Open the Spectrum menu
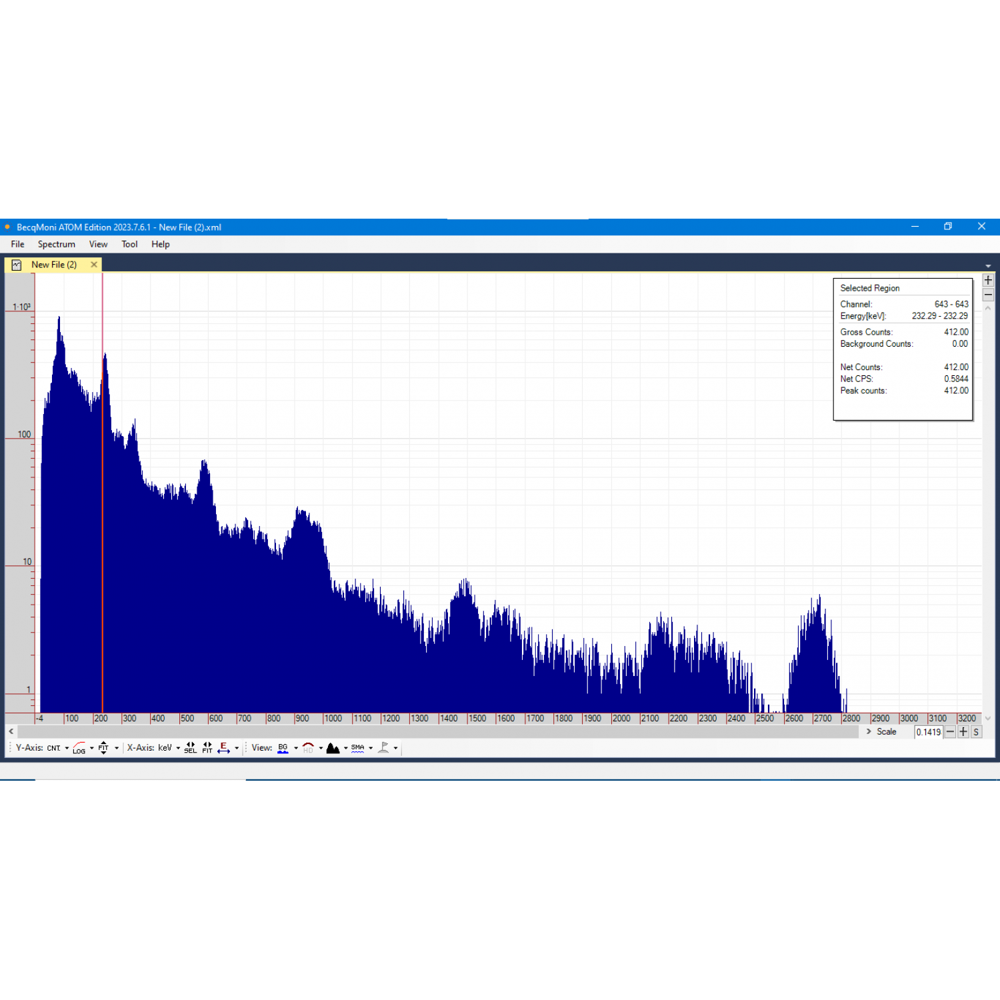The image size is (1000, 1000). pyautogui.click(x=57, y=244)
